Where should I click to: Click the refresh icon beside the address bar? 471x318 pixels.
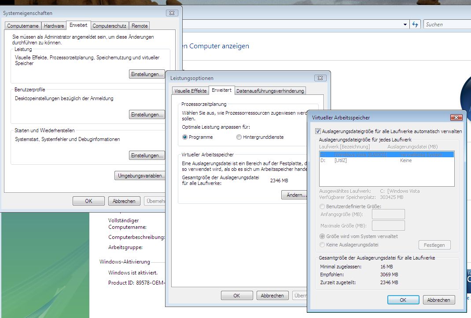[415, 25]
